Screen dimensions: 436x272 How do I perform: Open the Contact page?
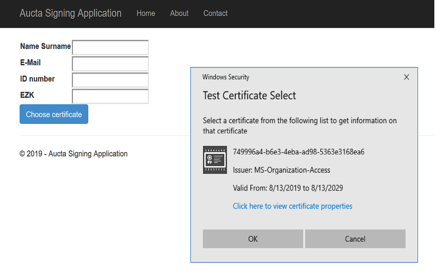coord(215,13)
